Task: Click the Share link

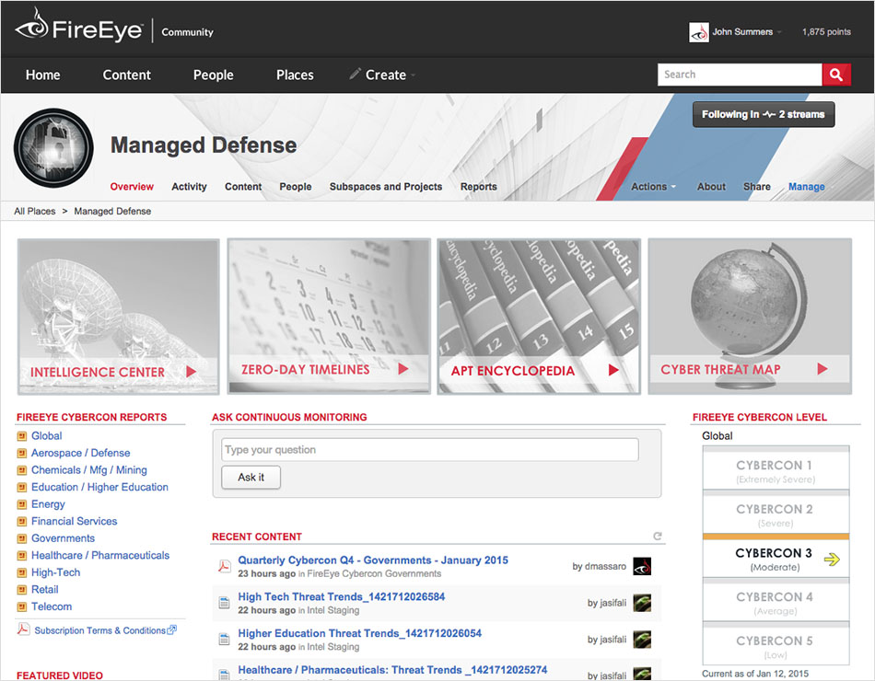Action: coord(757,187)
